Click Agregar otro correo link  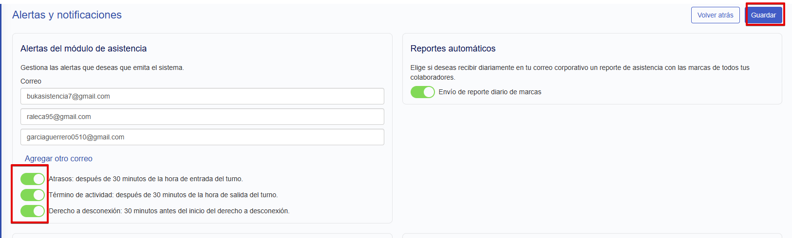click(58, 159)
